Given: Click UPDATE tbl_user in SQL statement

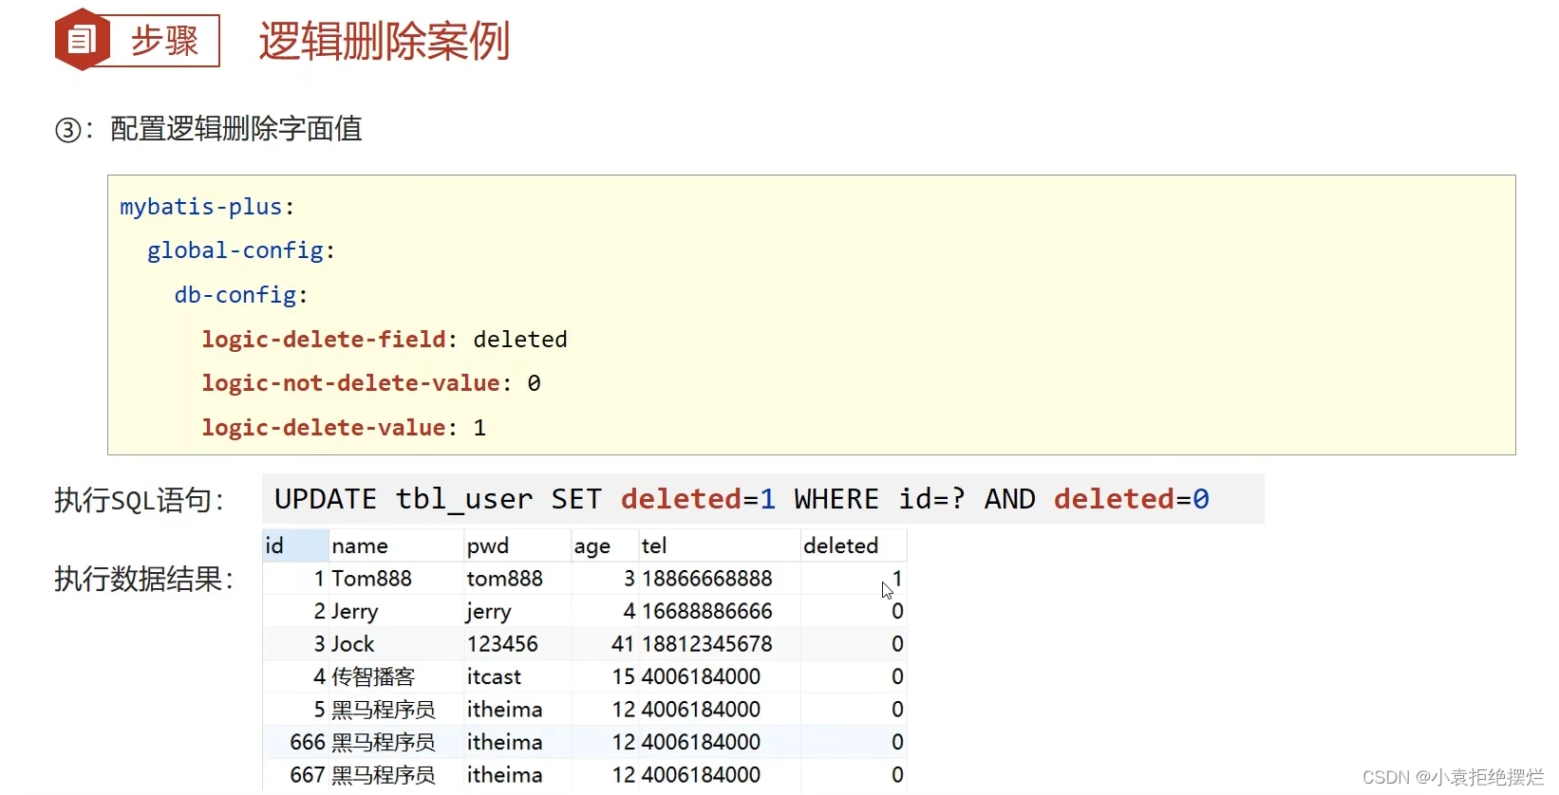Looking at the screenshot, I should (404, 499).
